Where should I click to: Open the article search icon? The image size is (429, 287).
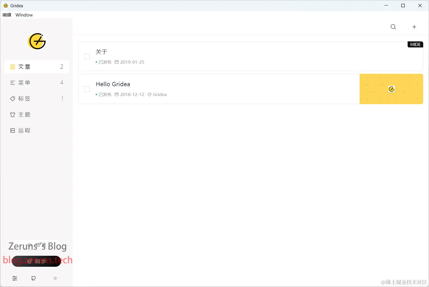tap(393, 27)
